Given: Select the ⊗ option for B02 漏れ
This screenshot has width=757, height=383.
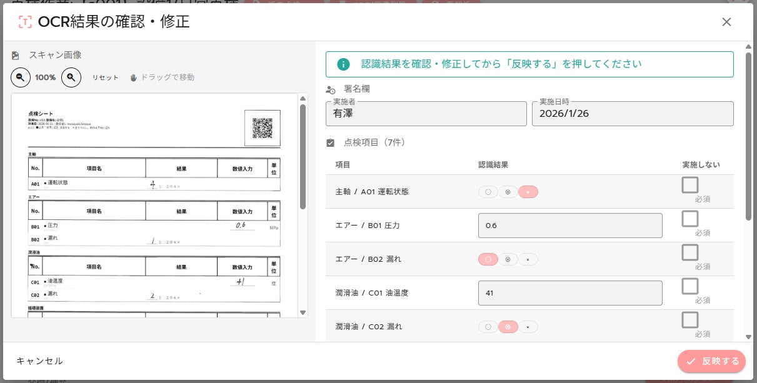Looking at the screenshot, I should 508,259.
